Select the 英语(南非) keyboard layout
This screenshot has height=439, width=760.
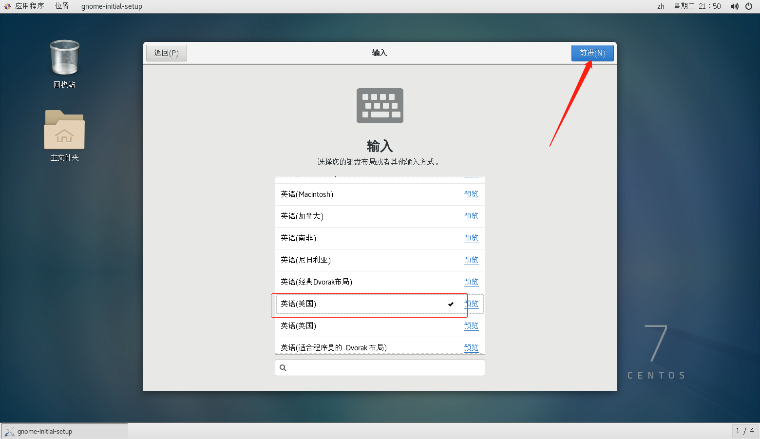click(x=380, y=238)
